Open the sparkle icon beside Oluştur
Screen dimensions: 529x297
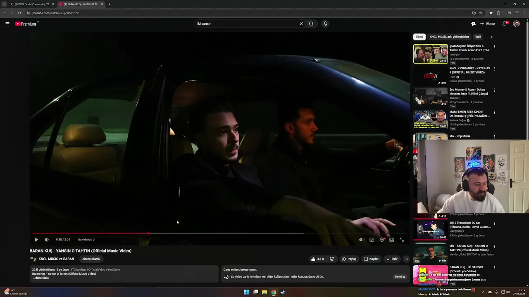[473, 24]
